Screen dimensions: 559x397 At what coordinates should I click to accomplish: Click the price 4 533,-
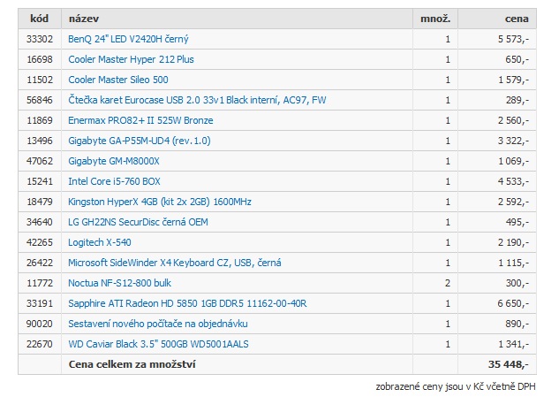[513, 181]
